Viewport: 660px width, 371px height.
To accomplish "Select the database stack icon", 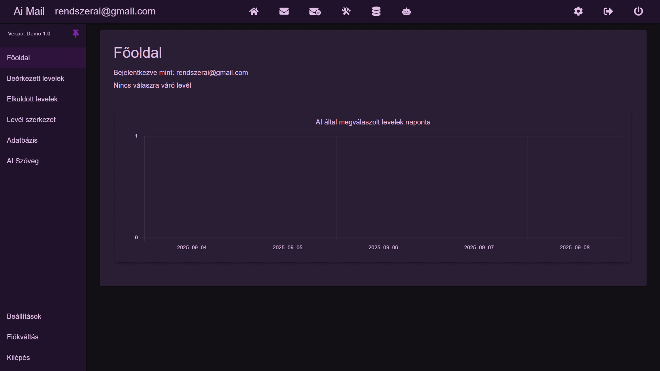I will (377, 11).
